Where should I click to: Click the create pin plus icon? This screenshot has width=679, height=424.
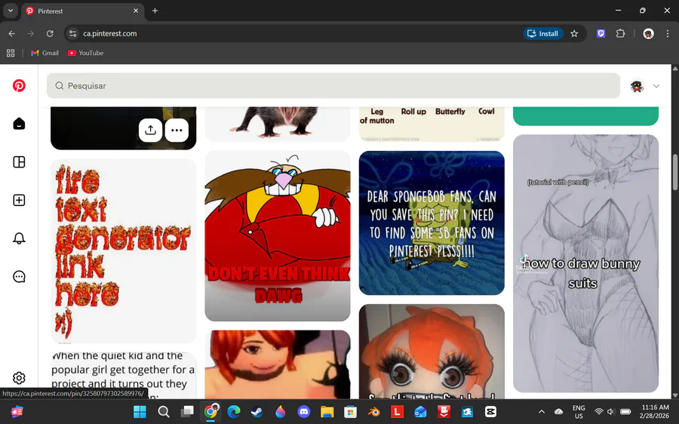tap(19, 200)
